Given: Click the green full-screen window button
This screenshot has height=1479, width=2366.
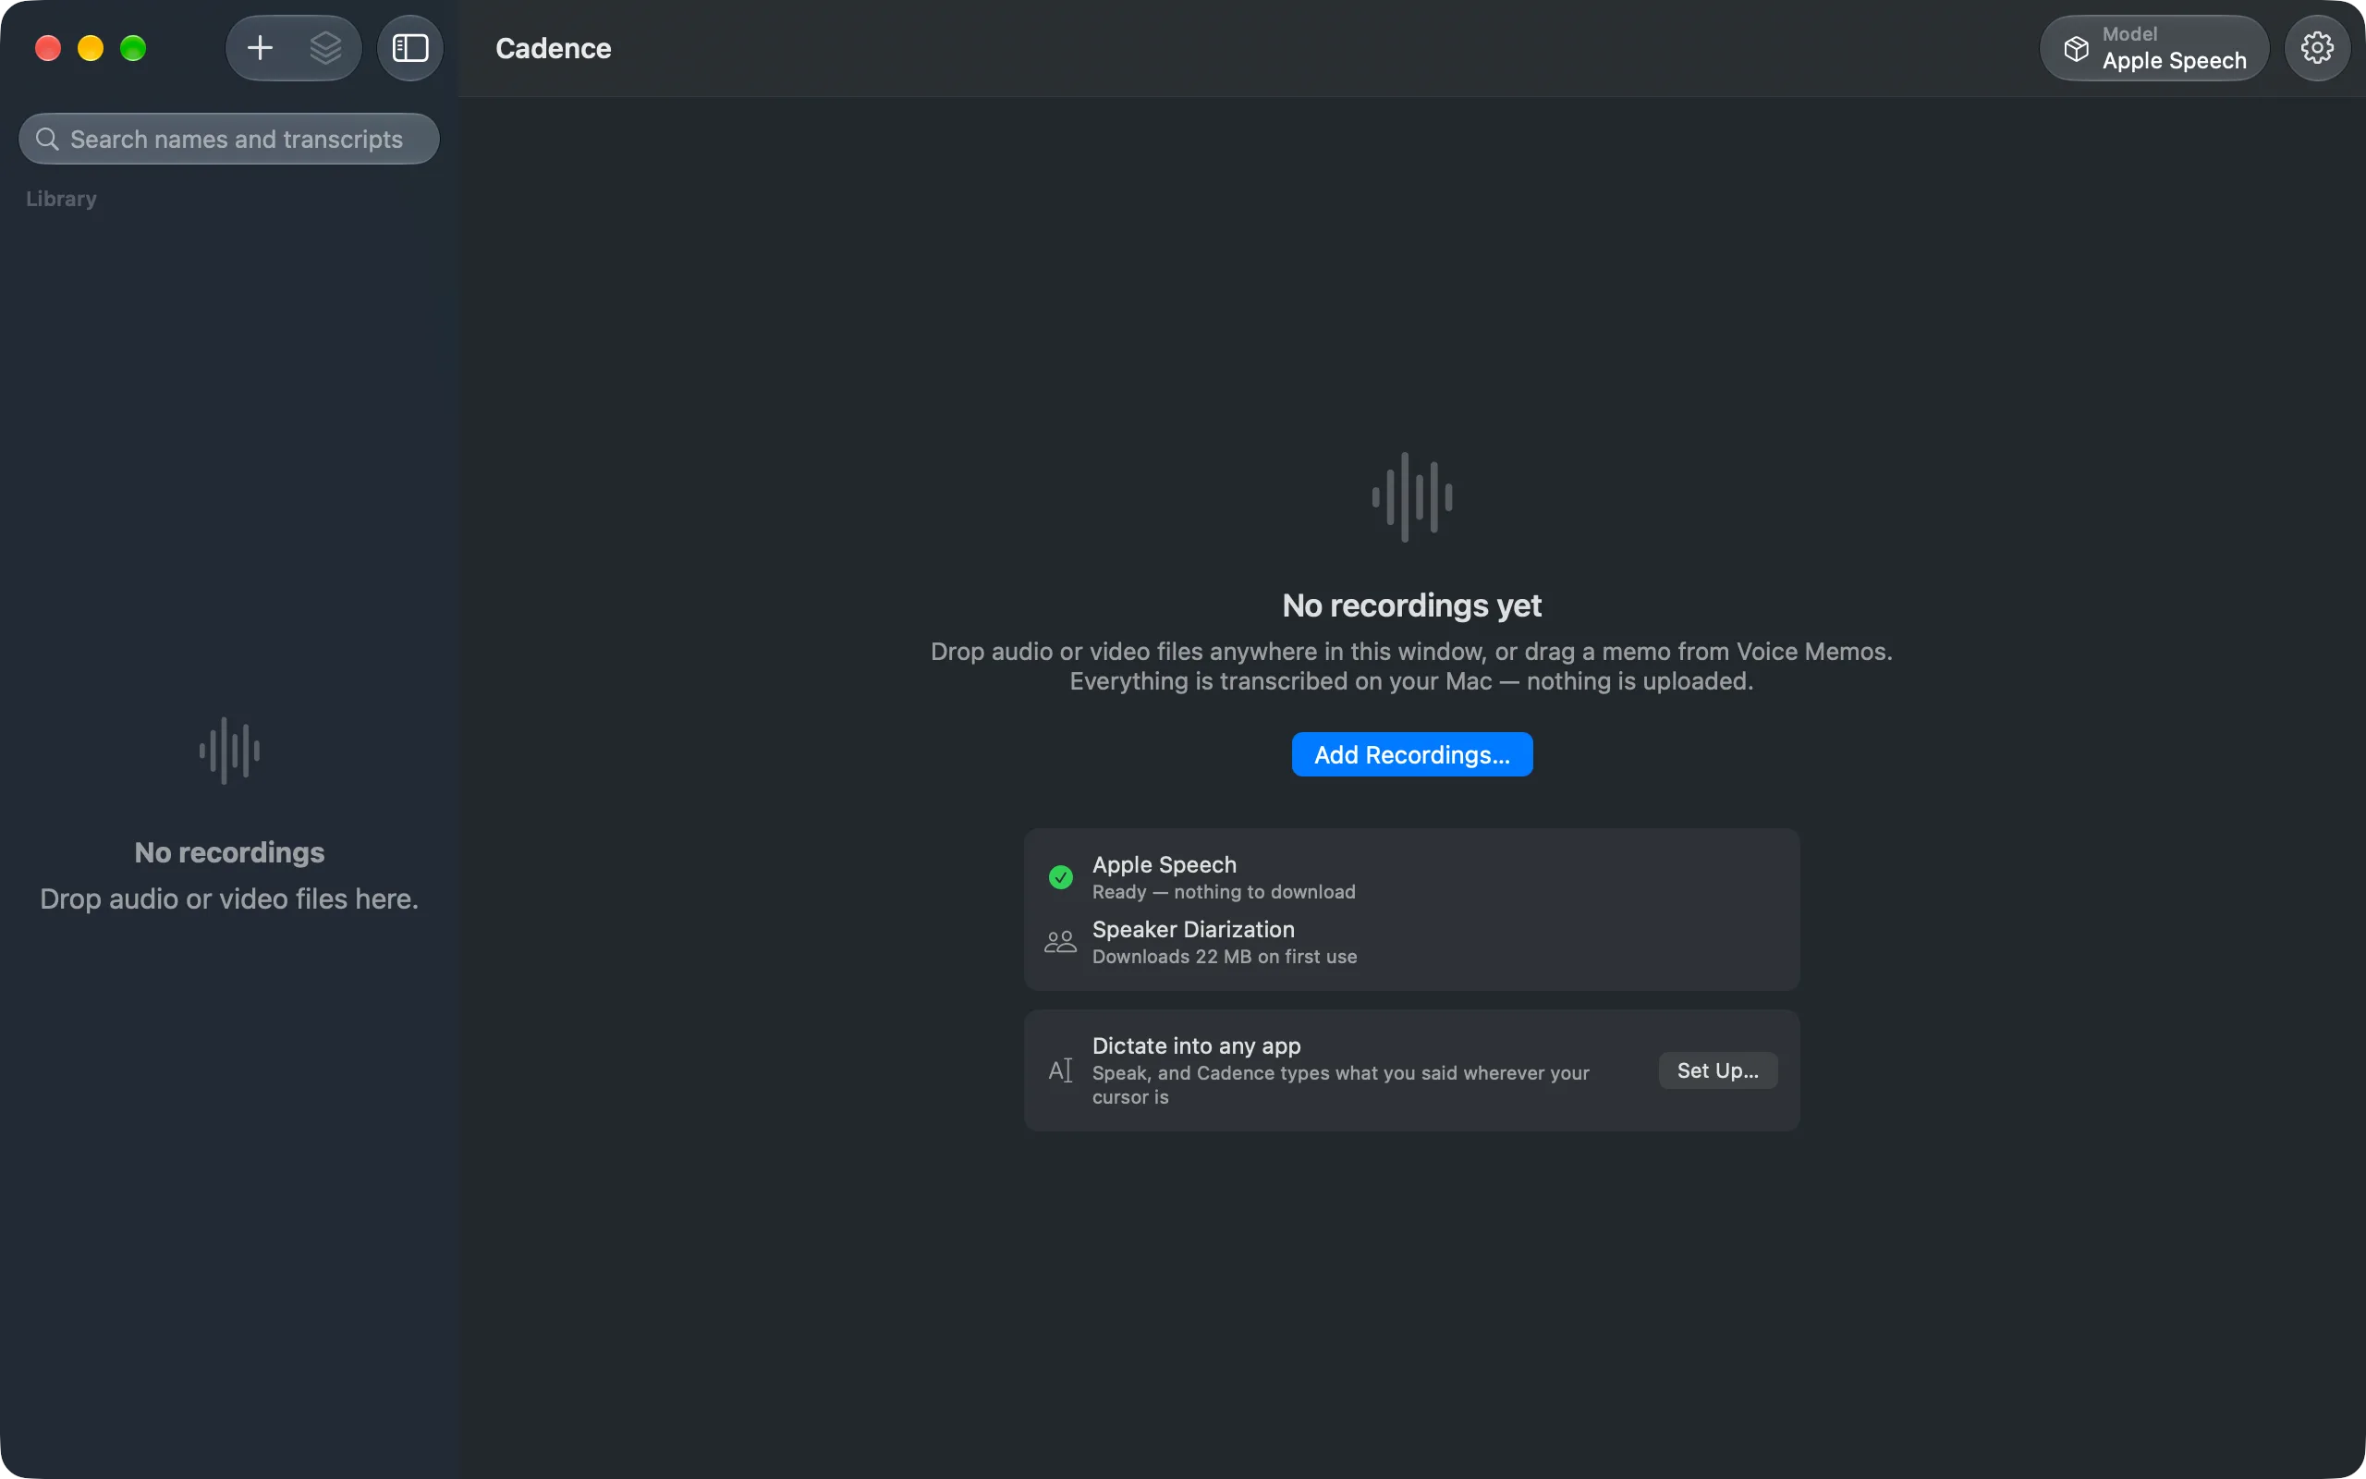Looking at the screenshot, I should pyautogui.click(x=133, y=48).
